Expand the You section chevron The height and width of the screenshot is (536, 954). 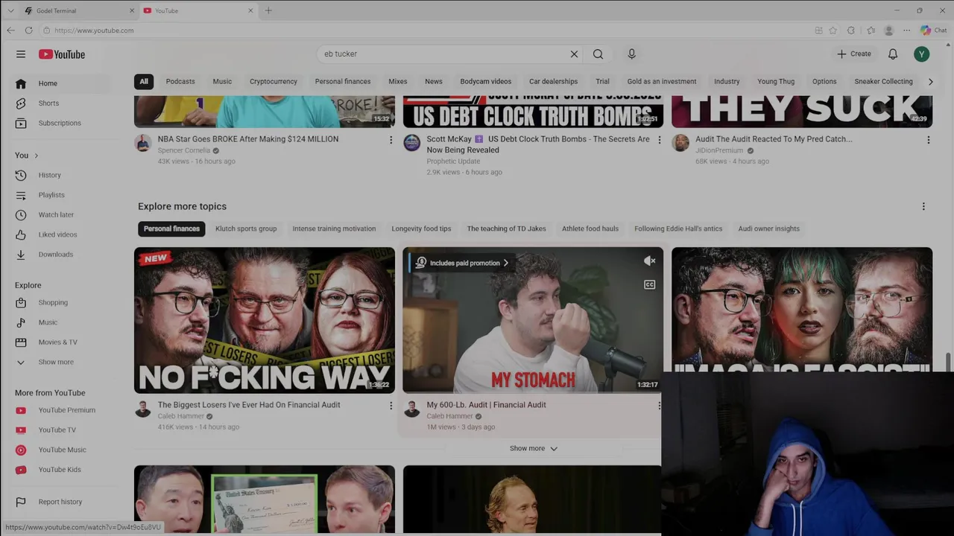(x=36, y=156)
